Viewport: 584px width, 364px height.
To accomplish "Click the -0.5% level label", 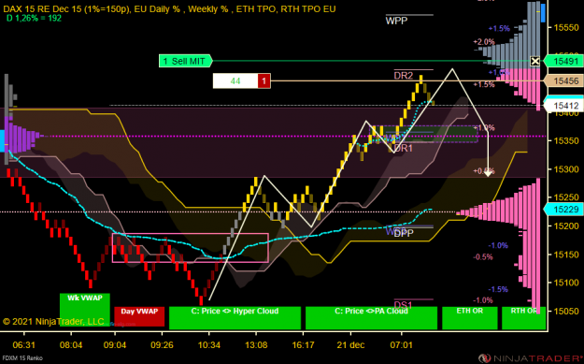I will (483, 257).
